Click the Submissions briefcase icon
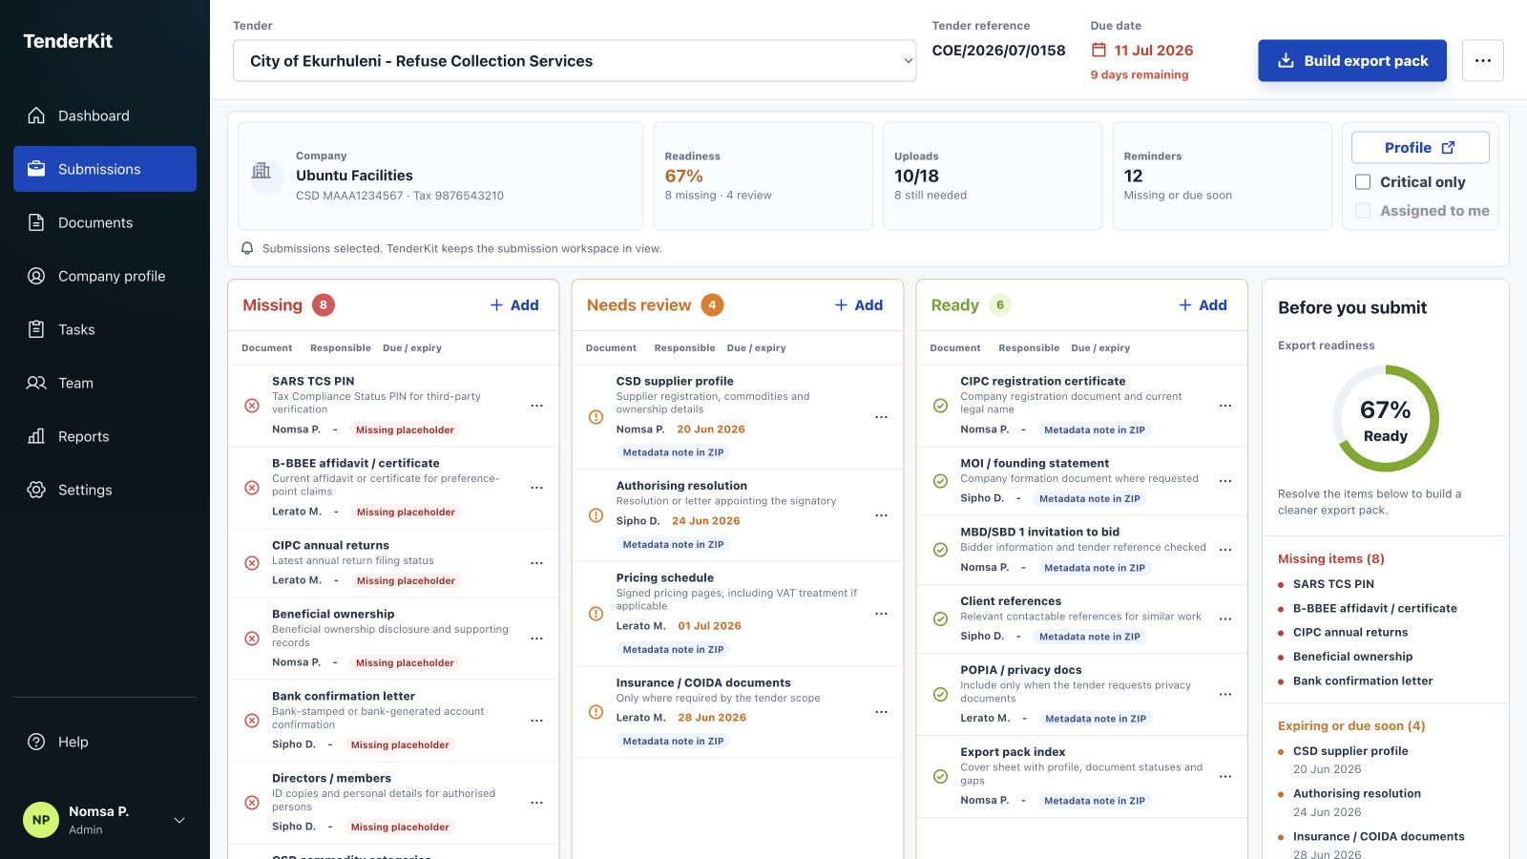The image size is (1527, 859). click(36, 169)
